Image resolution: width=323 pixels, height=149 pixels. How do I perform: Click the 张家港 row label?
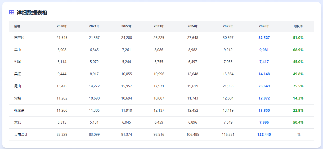point(19,110)
